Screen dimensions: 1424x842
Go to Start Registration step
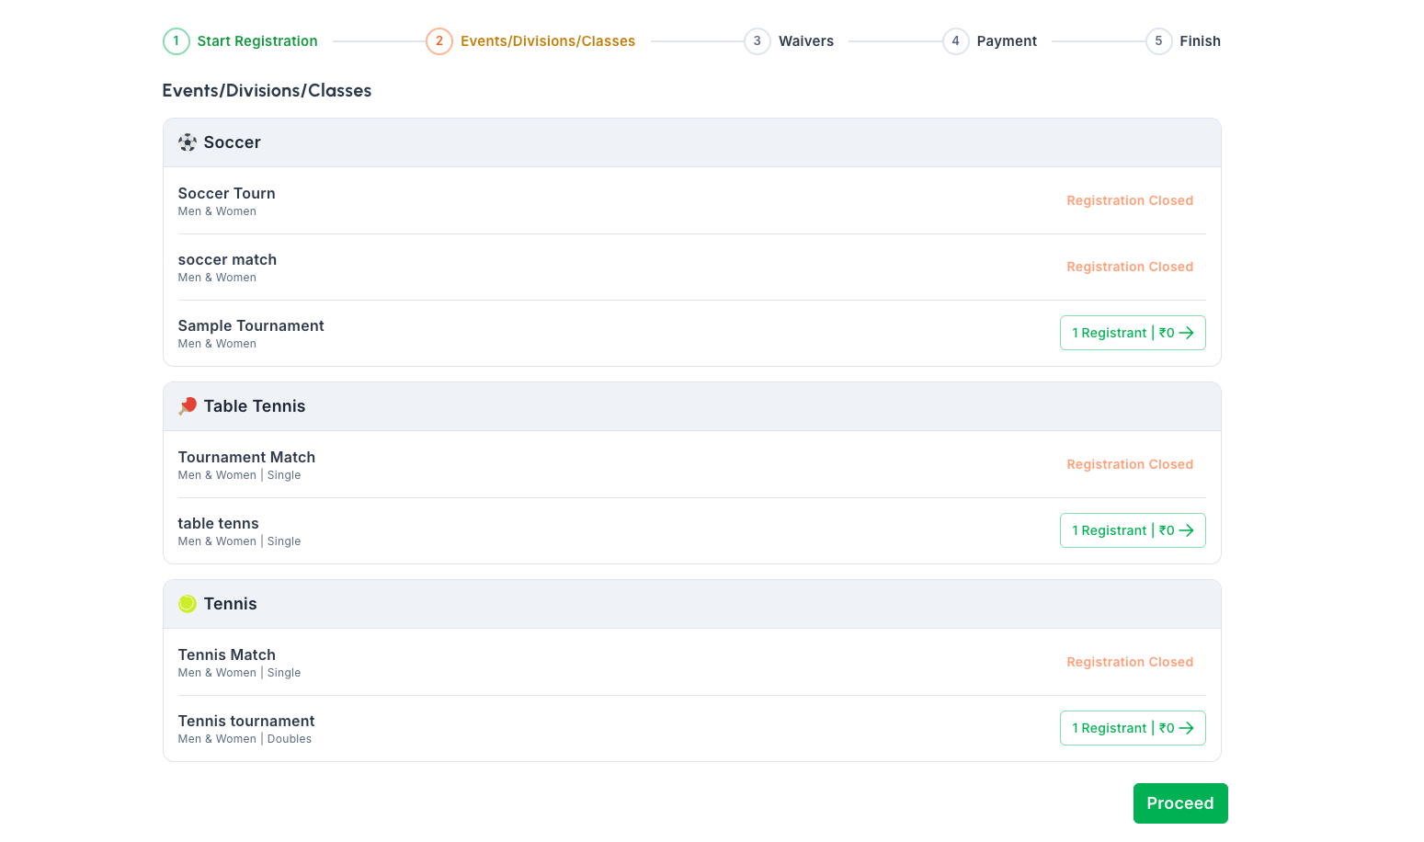click(x=257, y=41)
